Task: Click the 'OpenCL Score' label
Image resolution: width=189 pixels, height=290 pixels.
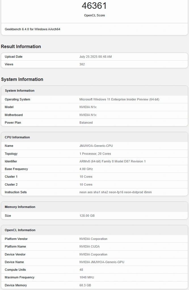Action: [x=94, y=15]
